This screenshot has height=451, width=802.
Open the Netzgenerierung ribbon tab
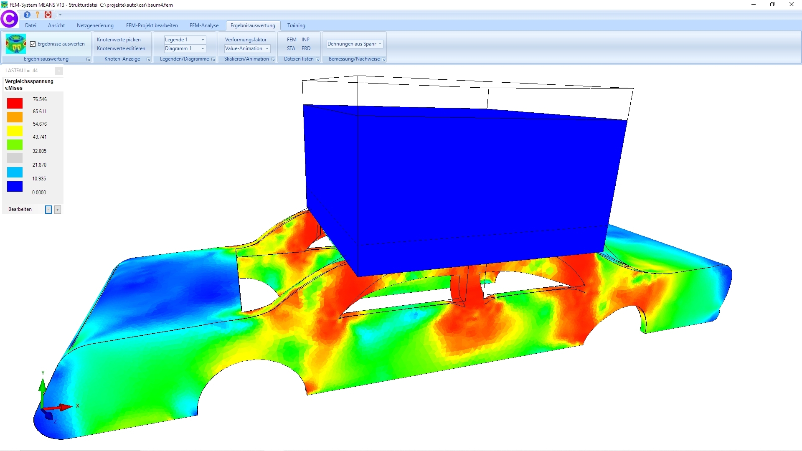tap(95, 25)
